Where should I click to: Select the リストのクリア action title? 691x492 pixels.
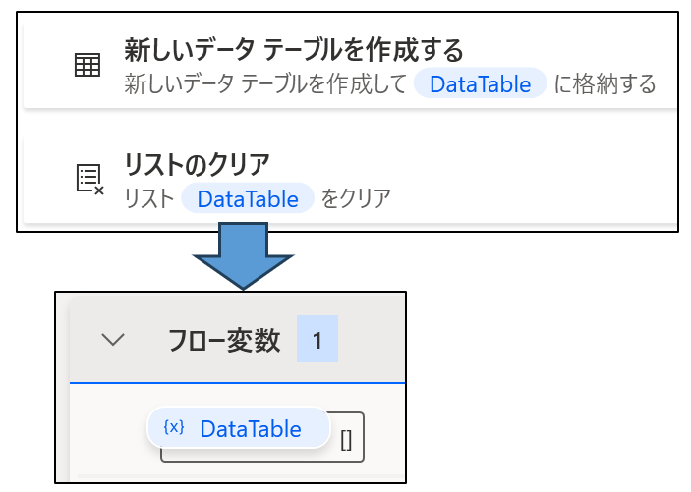[197, 164]
